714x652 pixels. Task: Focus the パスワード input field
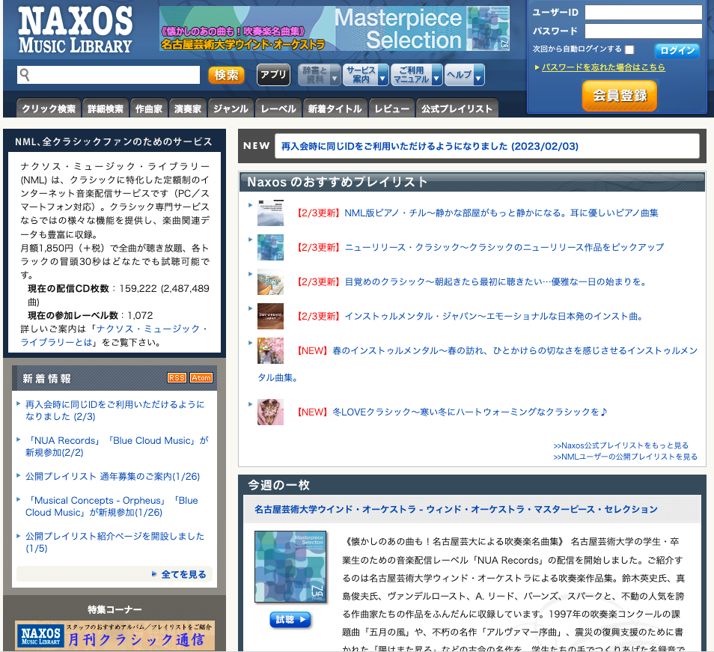(644, 31)
